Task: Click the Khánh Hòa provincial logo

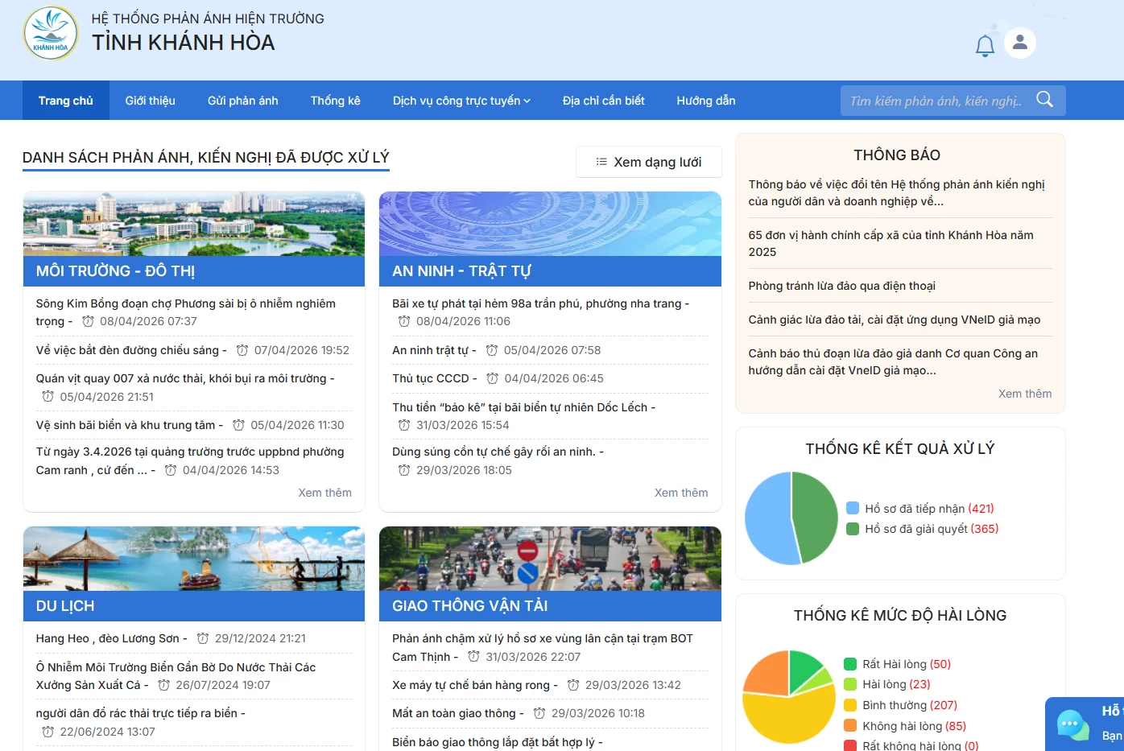Action: point(48,32)
